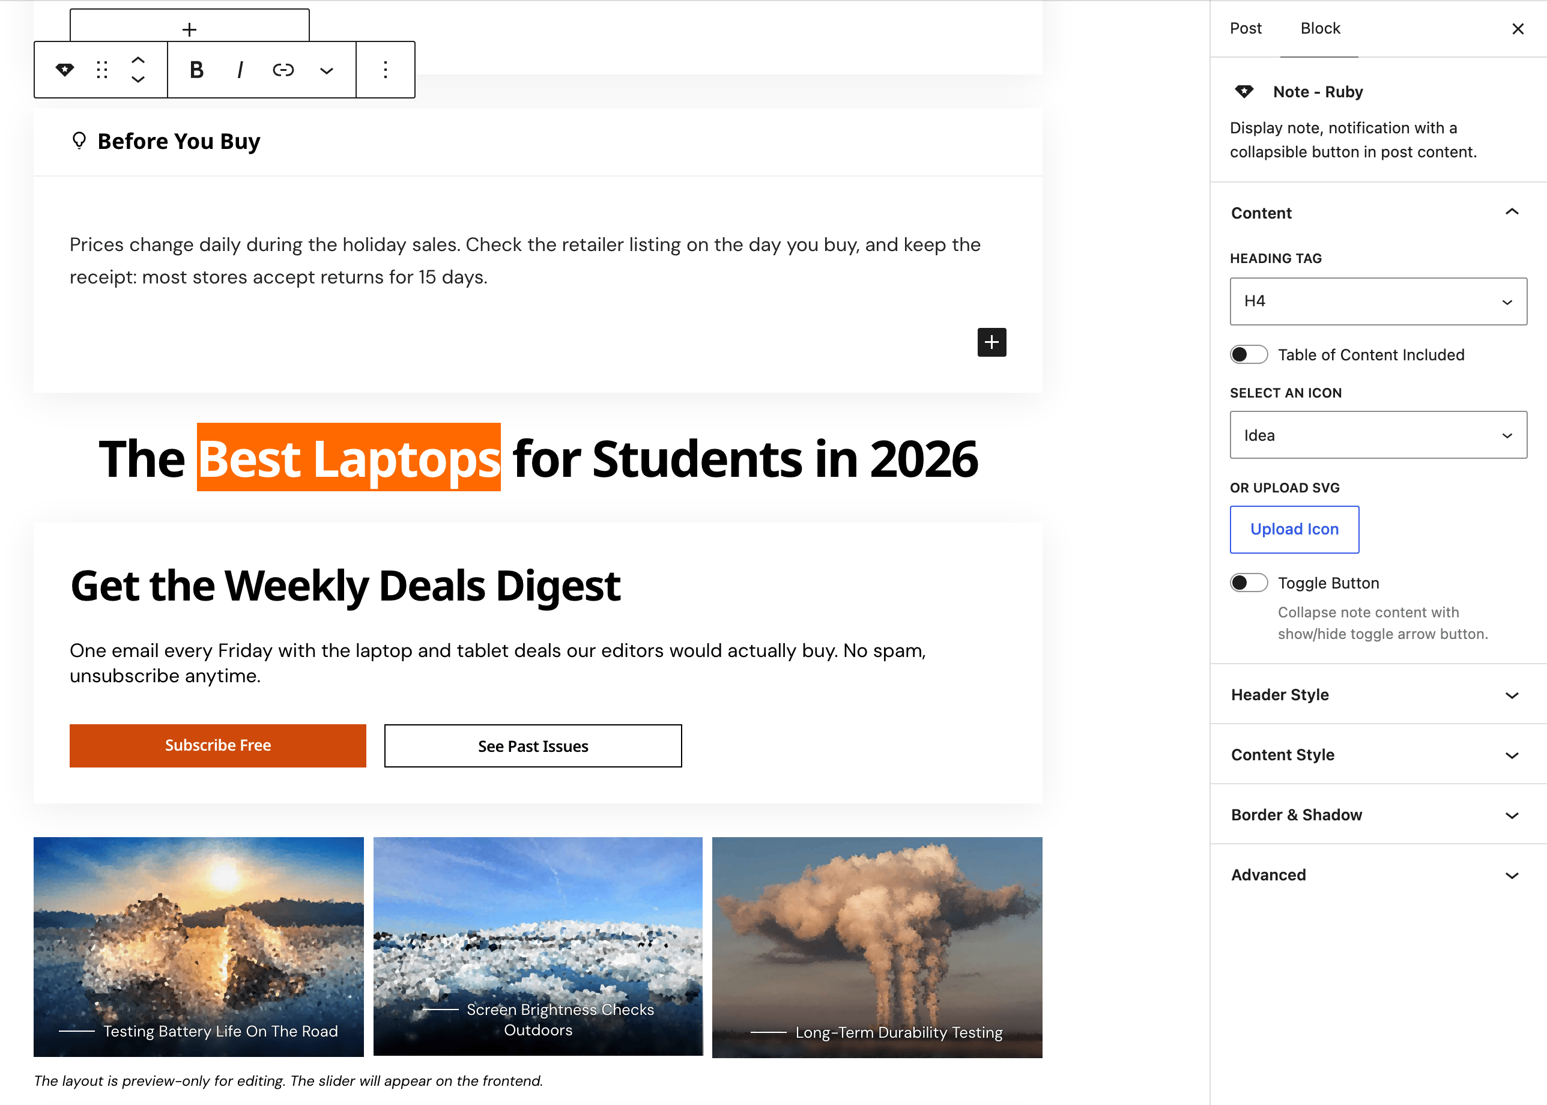Click the Get the Weekly Deals Digest heading
Screen dimensions: 1547x1105
(x=345, y=586)
